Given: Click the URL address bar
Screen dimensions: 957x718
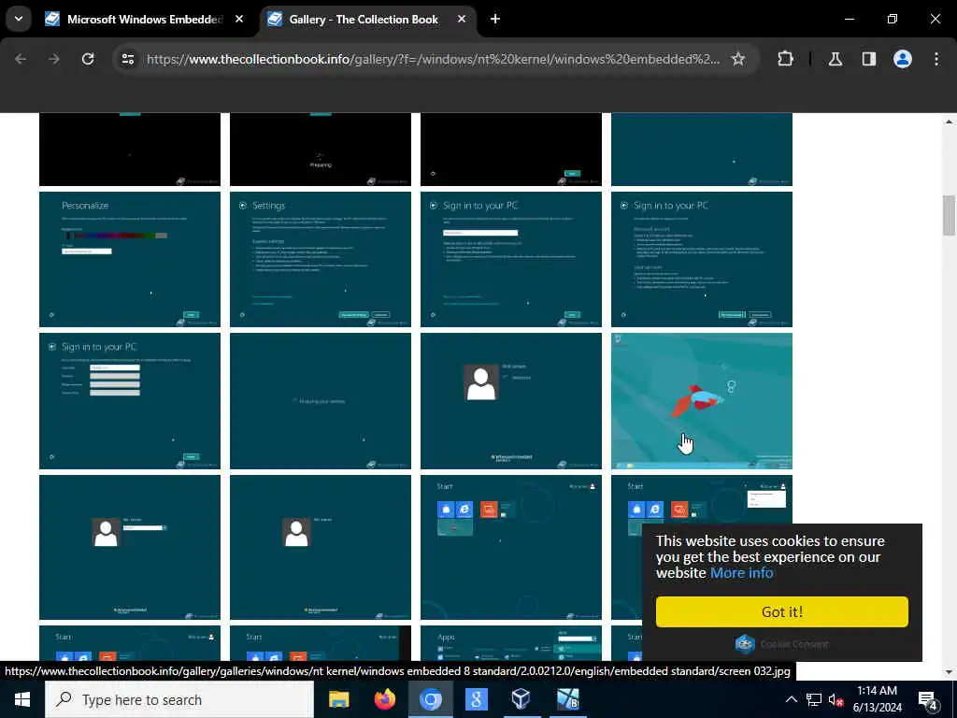Looking at the screenshot, I should (434, 59).
